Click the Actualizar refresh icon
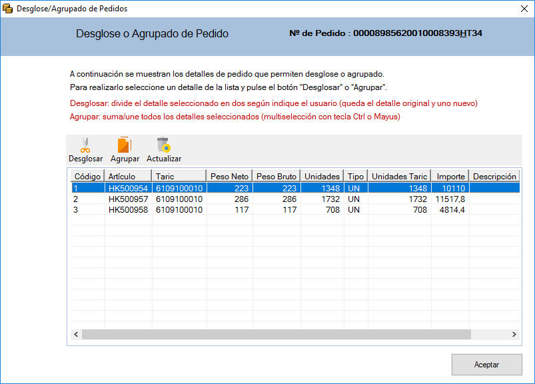Viewport: 535px width, 384px height. (163, 145)
